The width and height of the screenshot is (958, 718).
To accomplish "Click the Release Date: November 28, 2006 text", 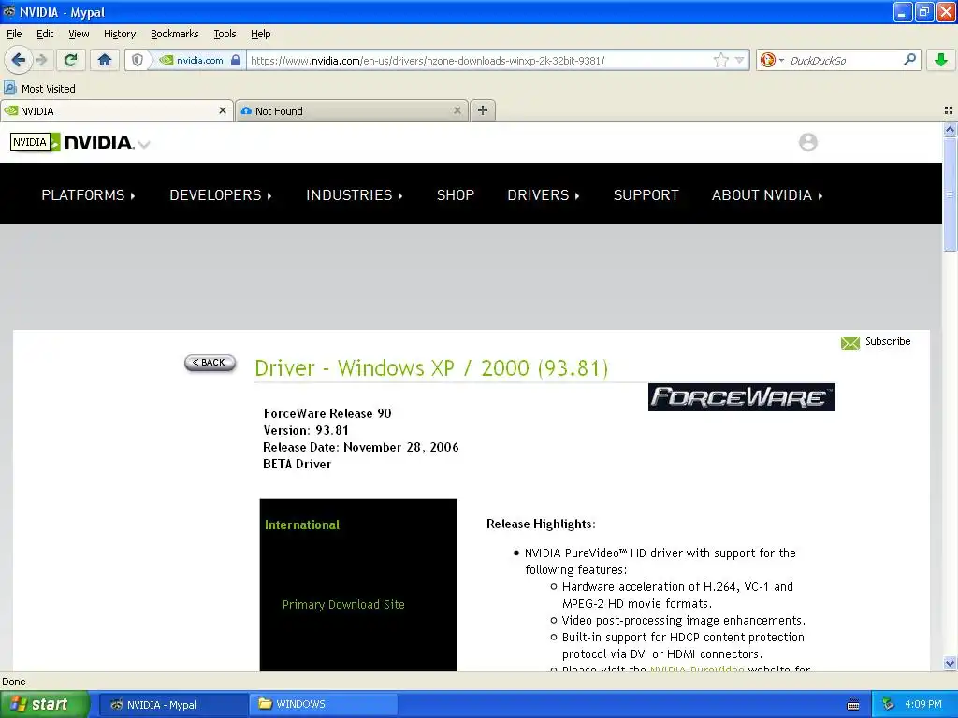I will point(360,447).
